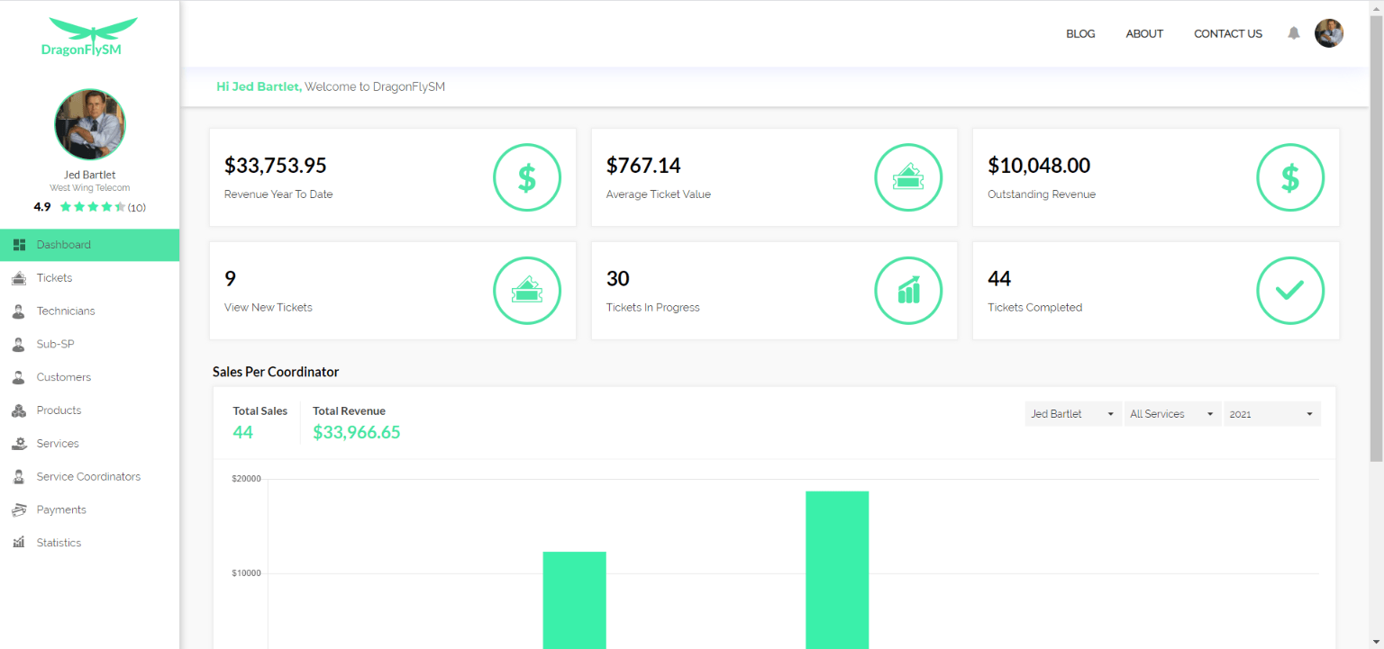
Task: Open the All Services dropdown
Action: 1172,414
